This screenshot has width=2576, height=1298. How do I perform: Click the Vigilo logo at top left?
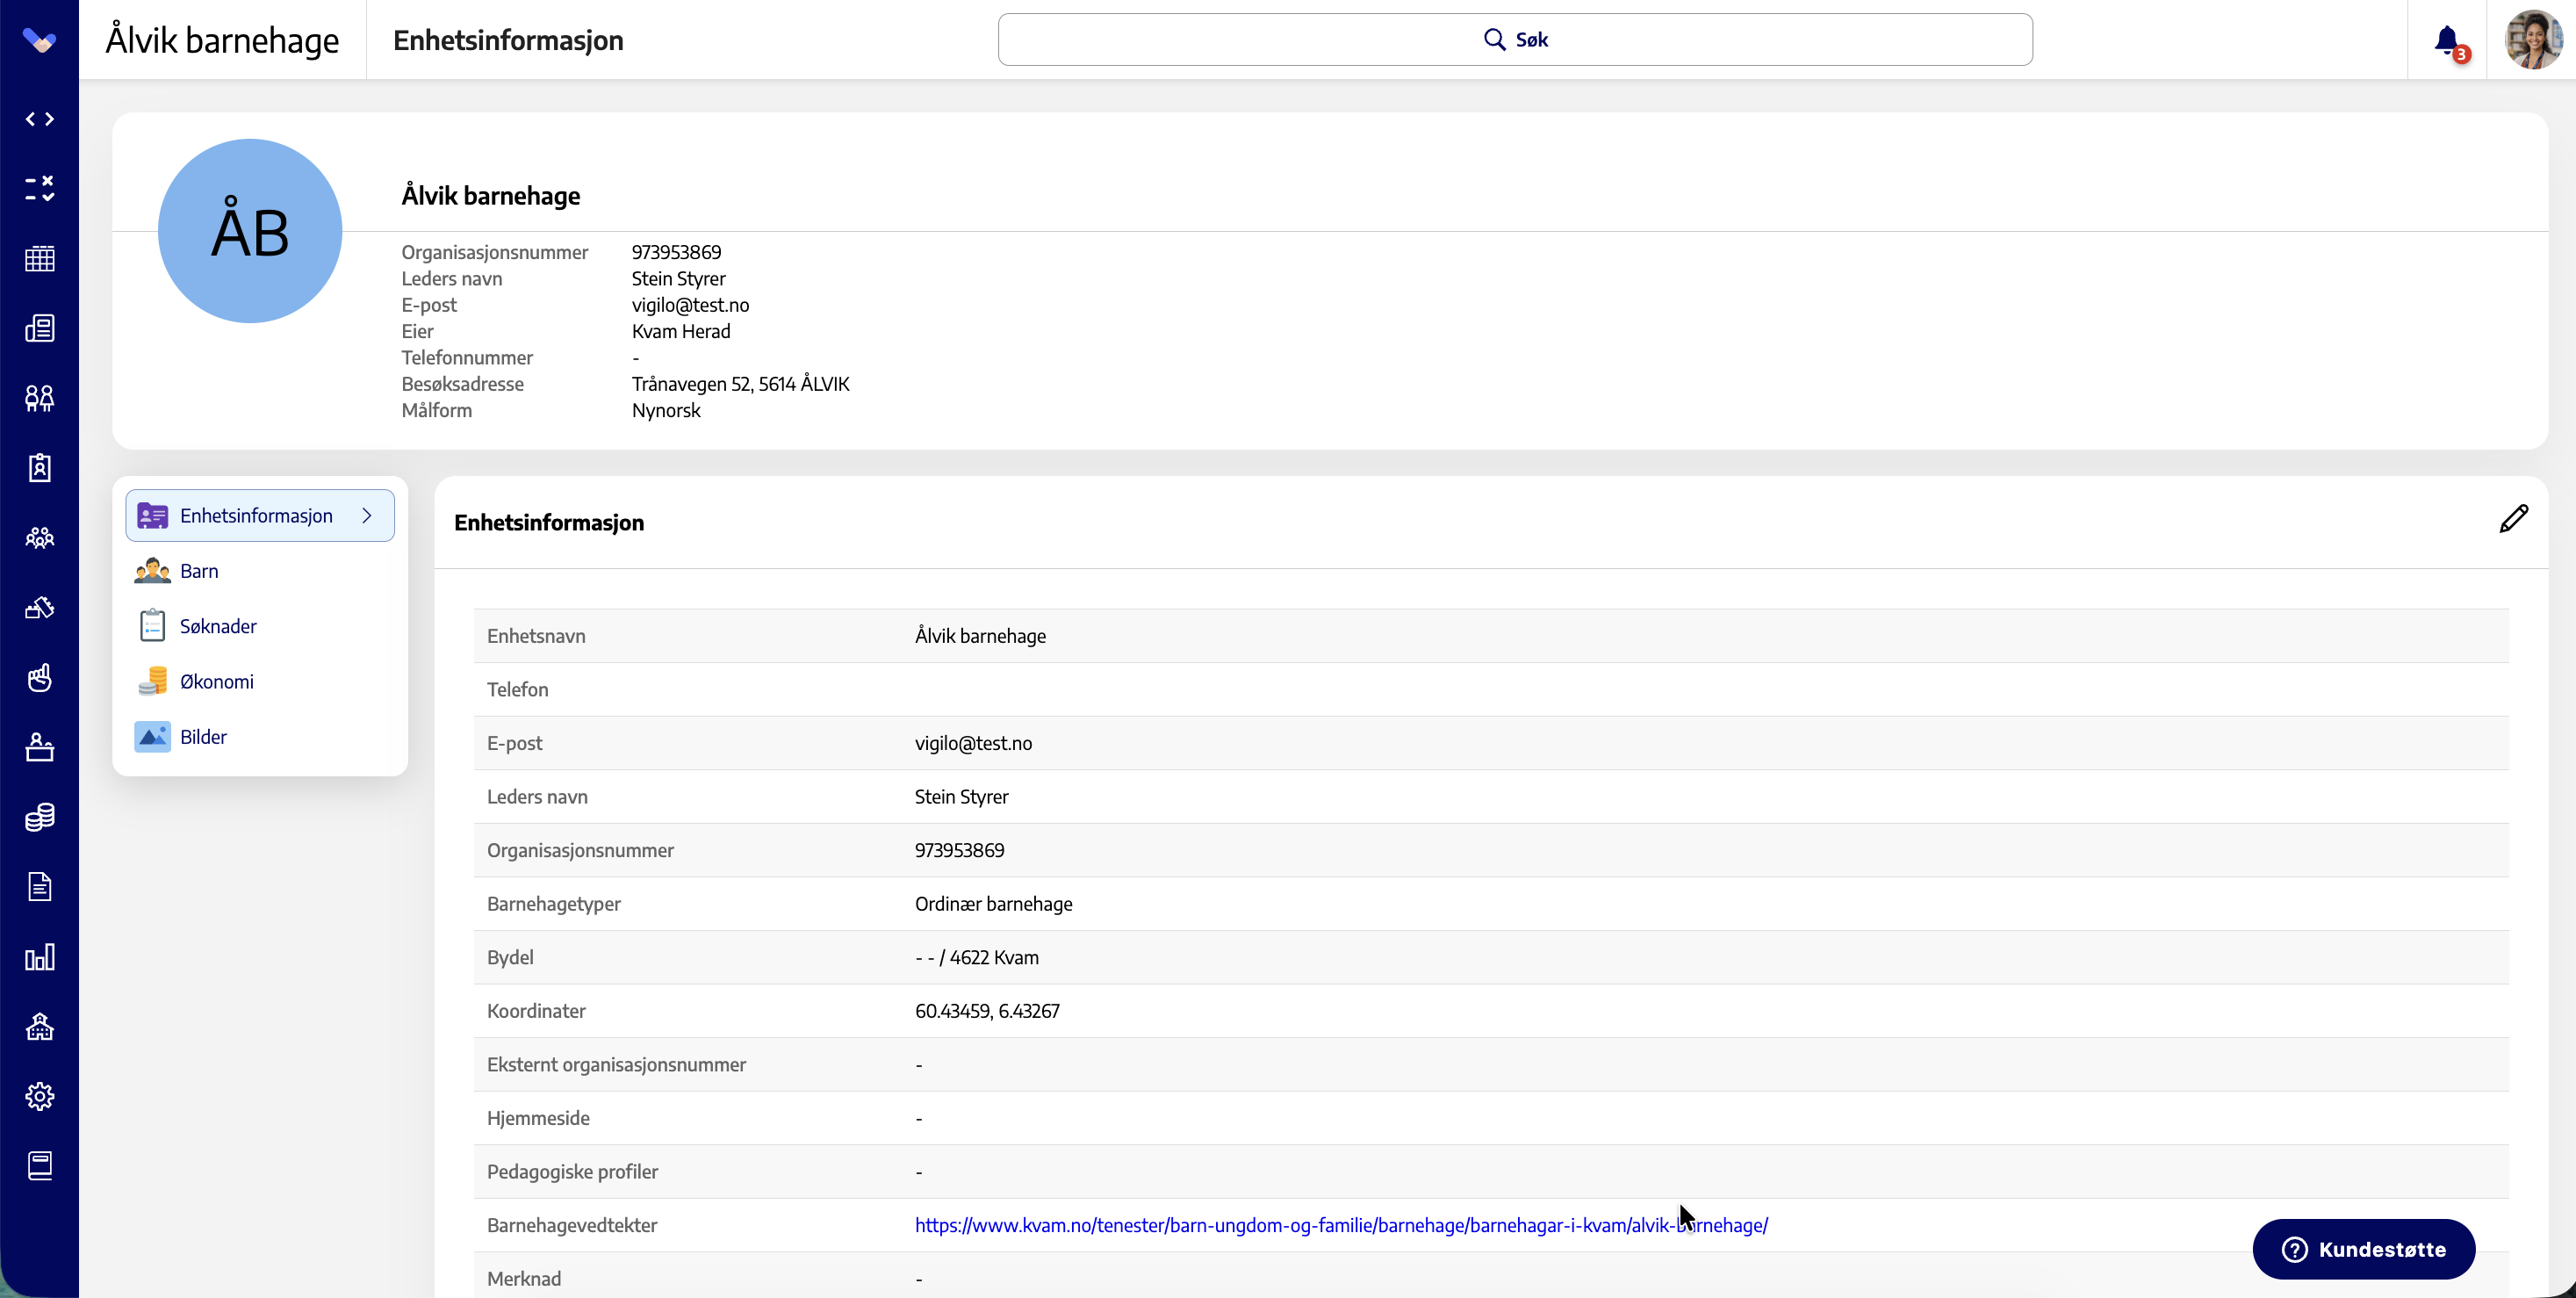39,40
